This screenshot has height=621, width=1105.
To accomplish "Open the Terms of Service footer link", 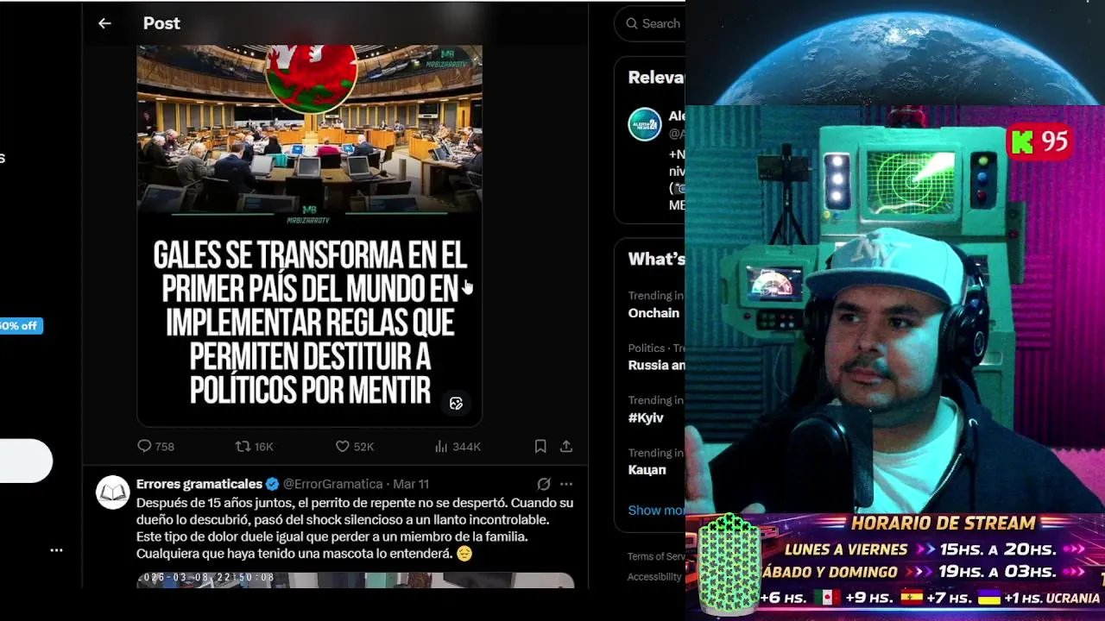I will 656,556.
